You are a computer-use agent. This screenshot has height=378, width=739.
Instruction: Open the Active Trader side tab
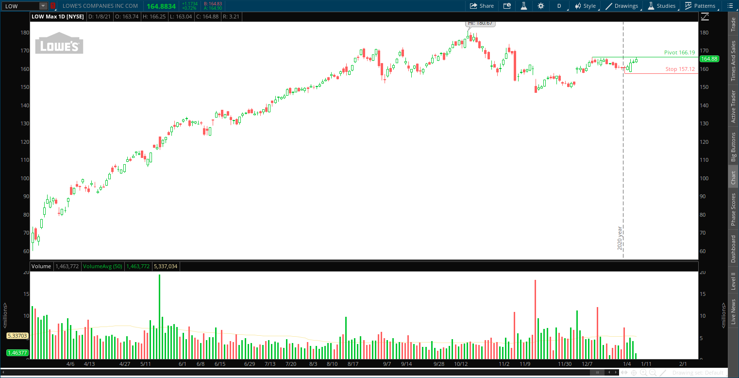pyautogui.click(x=733, y=106)
